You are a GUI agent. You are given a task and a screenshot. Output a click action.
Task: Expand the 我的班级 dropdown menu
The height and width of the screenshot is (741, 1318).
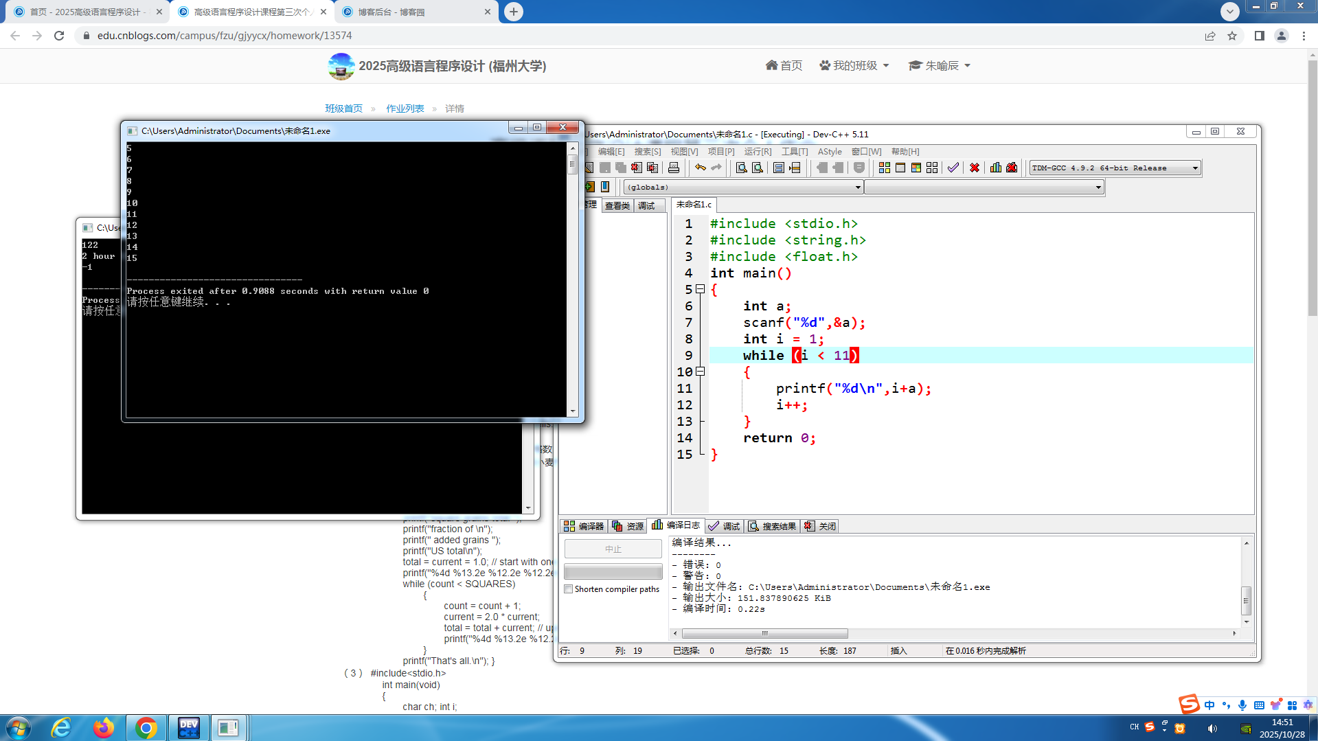tap(854, 65)
